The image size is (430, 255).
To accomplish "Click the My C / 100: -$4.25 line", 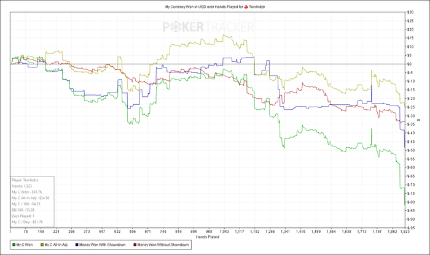I will 26,204.
